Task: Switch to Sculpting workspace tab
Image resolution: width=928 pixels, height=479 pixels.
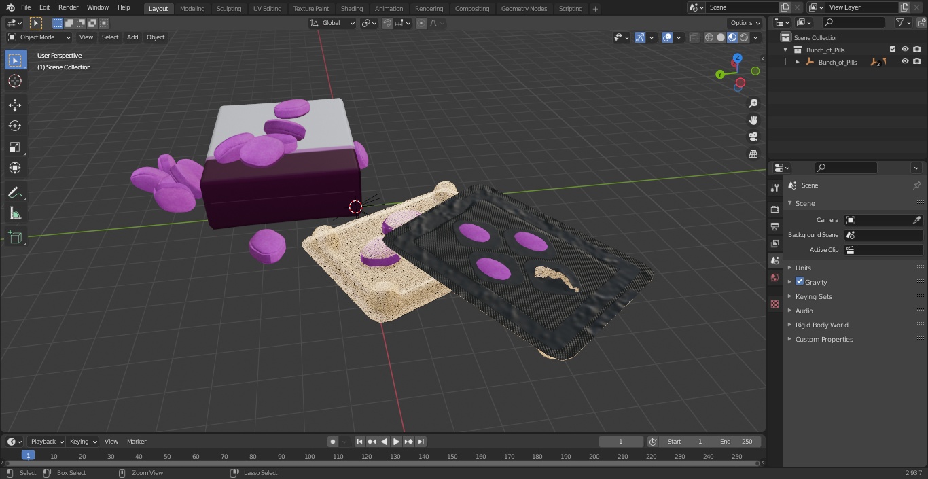Action: click(x=229, y=9)
